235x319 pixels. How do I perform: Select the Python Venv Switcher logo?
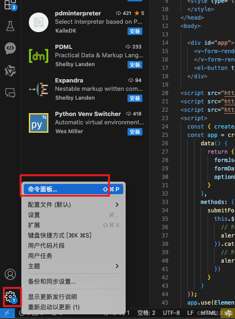tap(39, 123)
